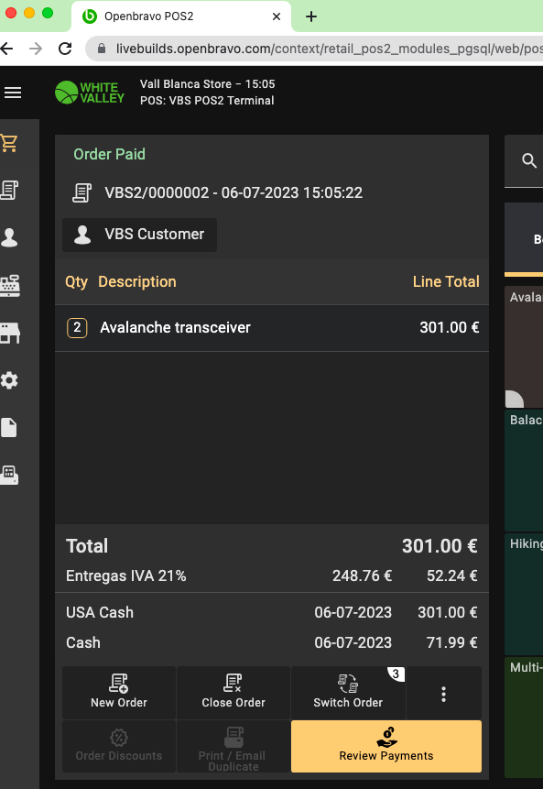
Task: Open the cash register sidebar icon
Action: pos(9,285)
